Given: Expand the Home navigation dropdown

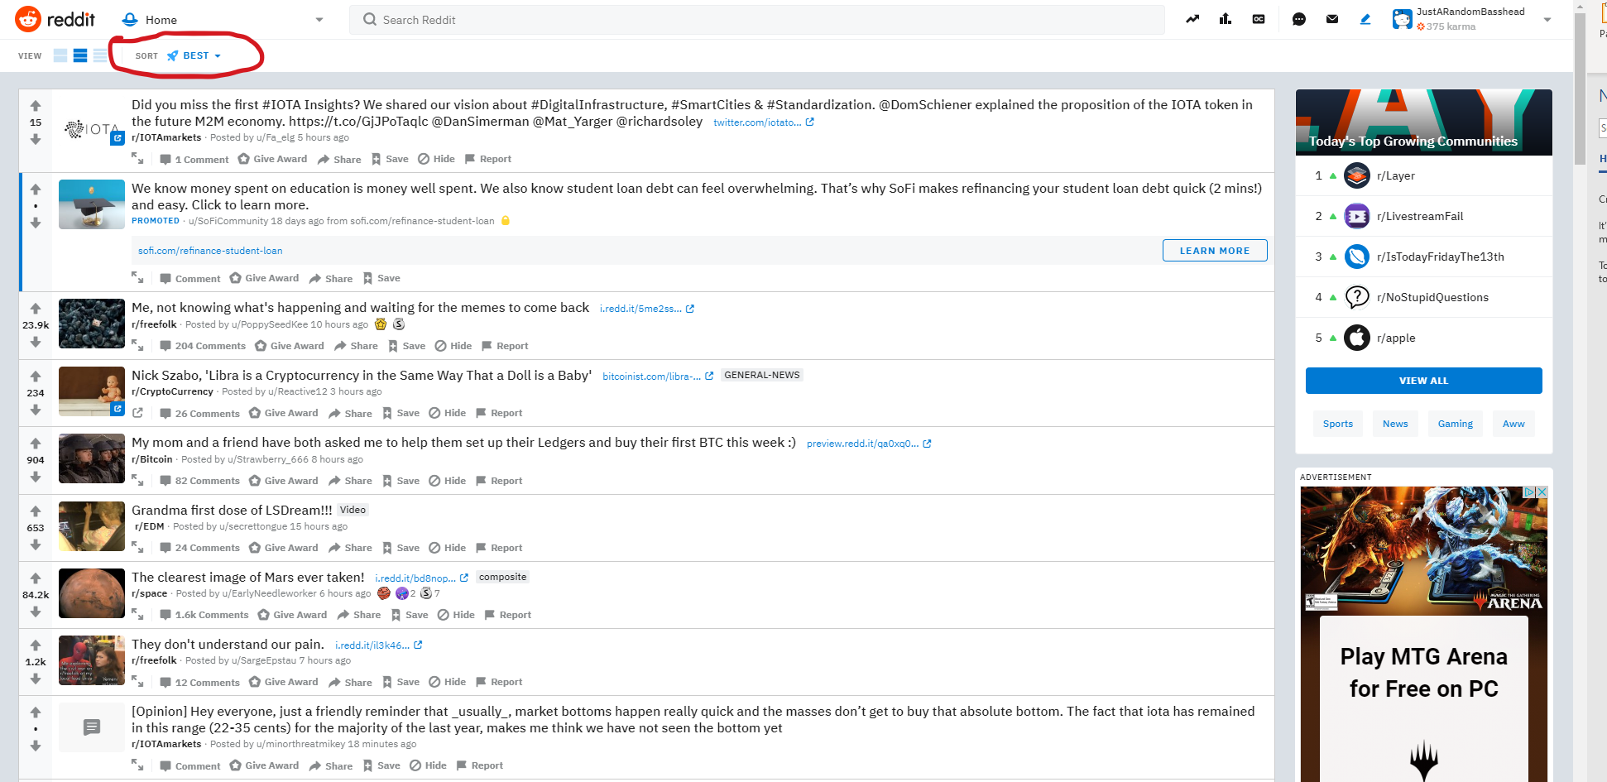Looking at the screenshot, I should (319, 20).
